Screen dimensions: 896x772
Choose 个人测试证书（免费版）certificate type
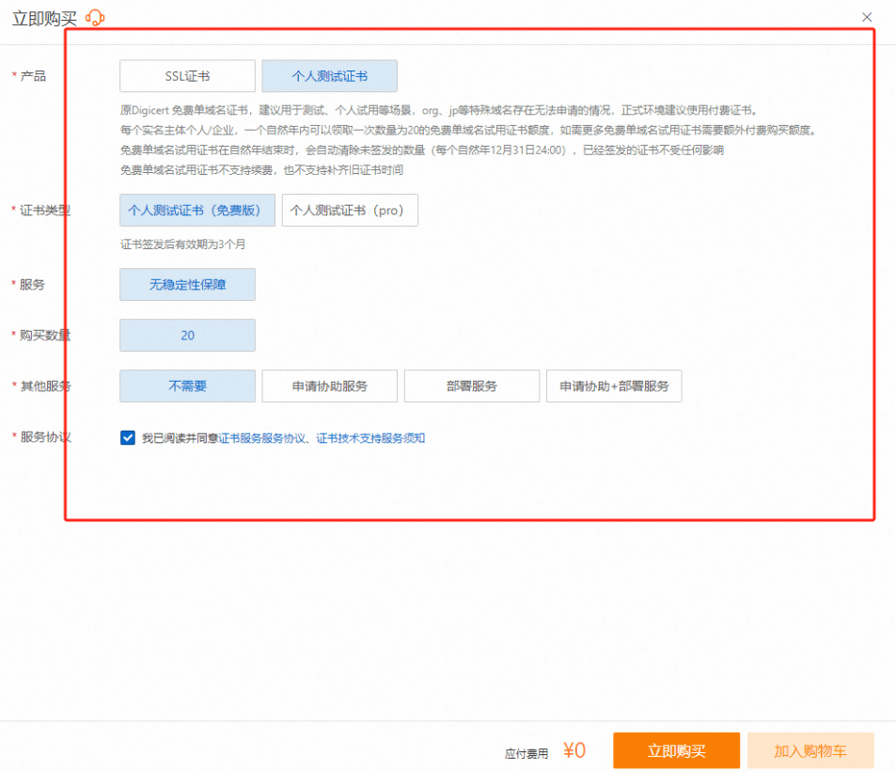point(196,211)
